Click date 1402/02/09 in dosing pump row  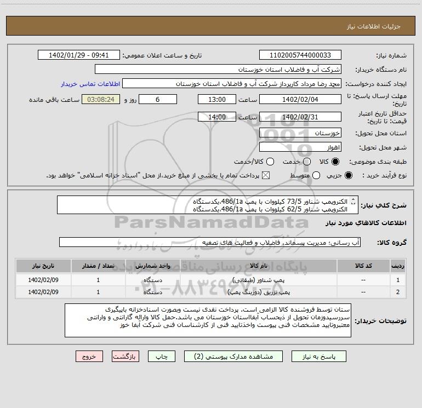coord(43,292)
